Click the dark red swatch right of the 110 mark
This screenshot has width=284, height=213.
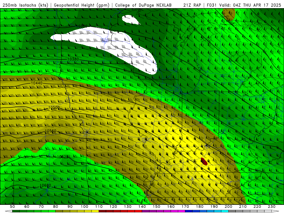(102, 211)
